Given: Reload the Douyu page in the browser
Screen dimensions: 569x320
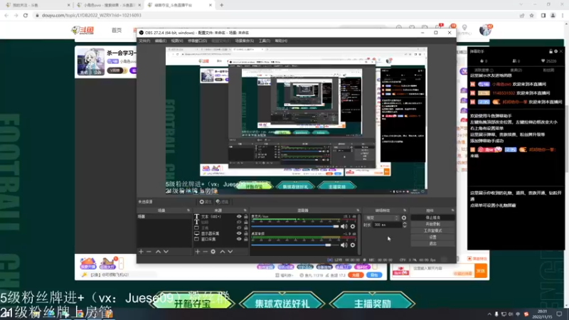Looking at the screenshot, I should (26, 15).
